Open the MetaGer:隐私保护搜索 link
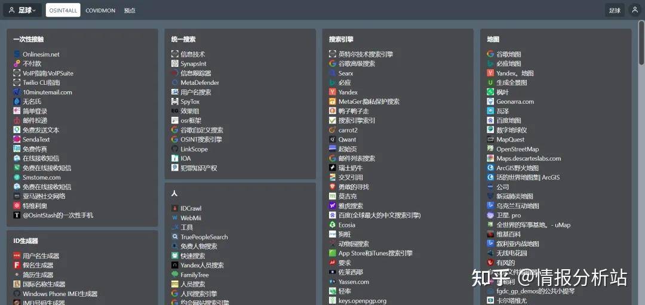 coord(369,101)
